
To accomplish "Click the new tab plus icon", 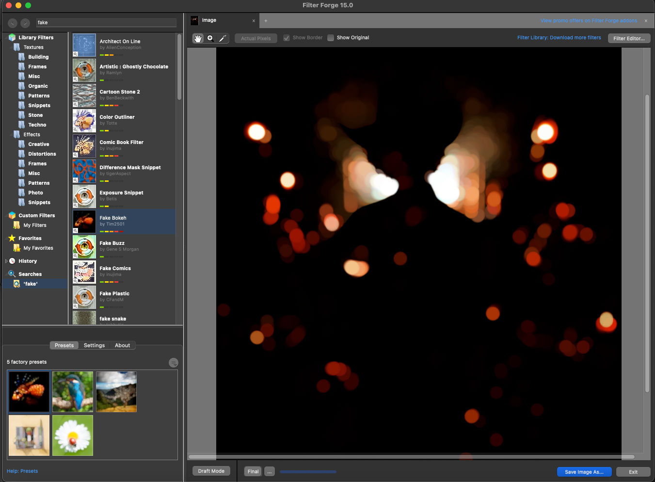I will [266, 21].
